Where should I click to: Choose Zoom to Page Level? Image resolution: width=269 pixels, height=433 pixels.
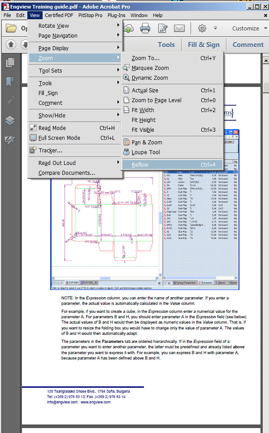[x=172, y=100]
